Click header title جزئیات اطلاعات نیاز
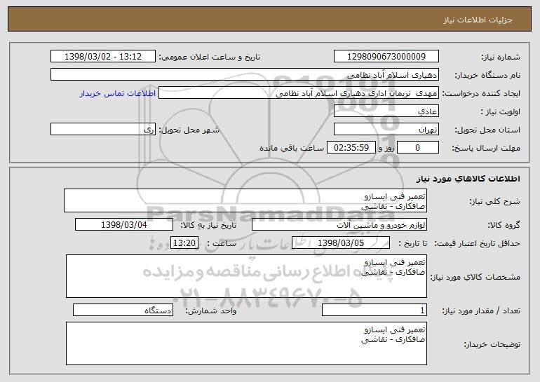This screenshot has height=382, width=540. tap(478, 20)
